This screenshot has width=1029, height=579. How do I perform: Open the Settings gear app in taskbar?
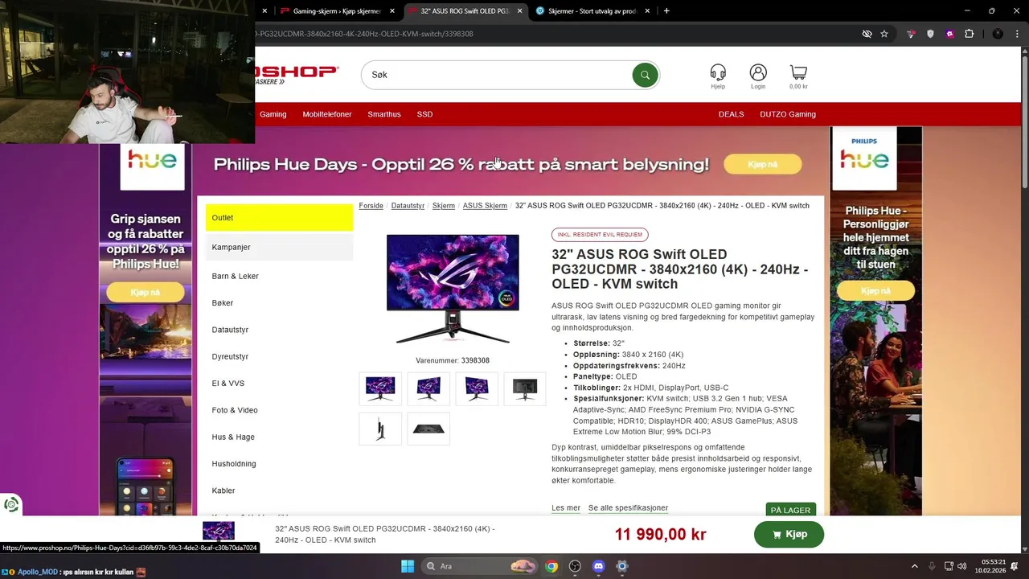tap(621, 566)
